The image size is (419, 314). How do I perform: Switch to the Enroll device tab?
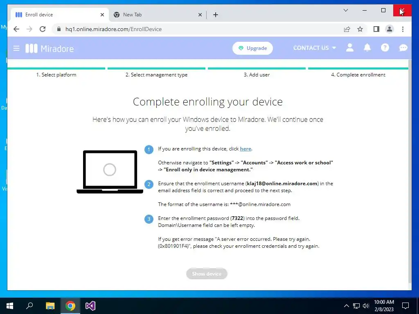(60, 15)
